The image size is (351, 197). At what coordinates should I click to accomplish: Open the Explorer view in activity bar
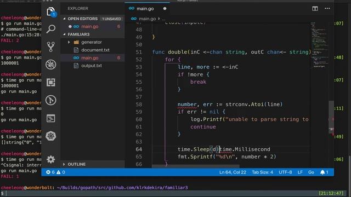pyautogui.click(x=51, y=11)
